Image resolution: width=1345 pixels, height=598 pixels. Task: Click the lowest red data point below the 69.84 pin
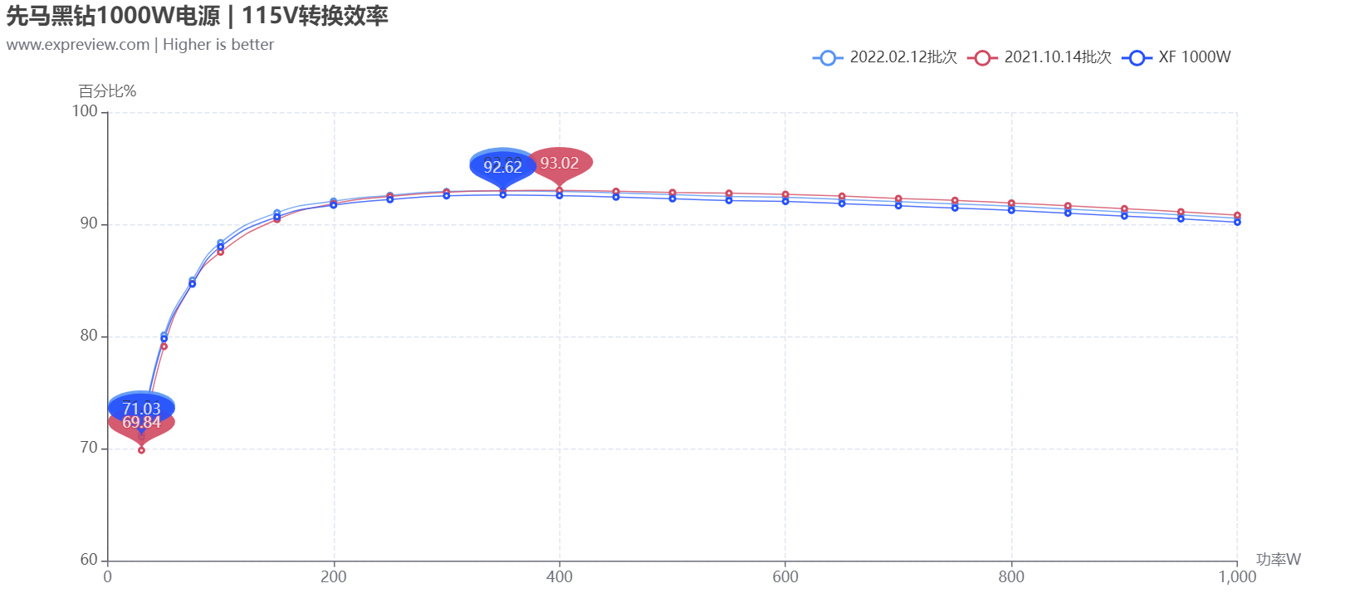[x=141, y=450]
